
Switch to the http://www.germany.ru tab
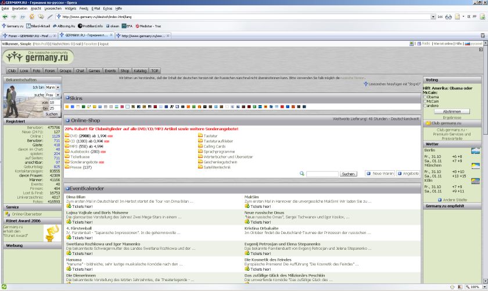pos(143,36)
